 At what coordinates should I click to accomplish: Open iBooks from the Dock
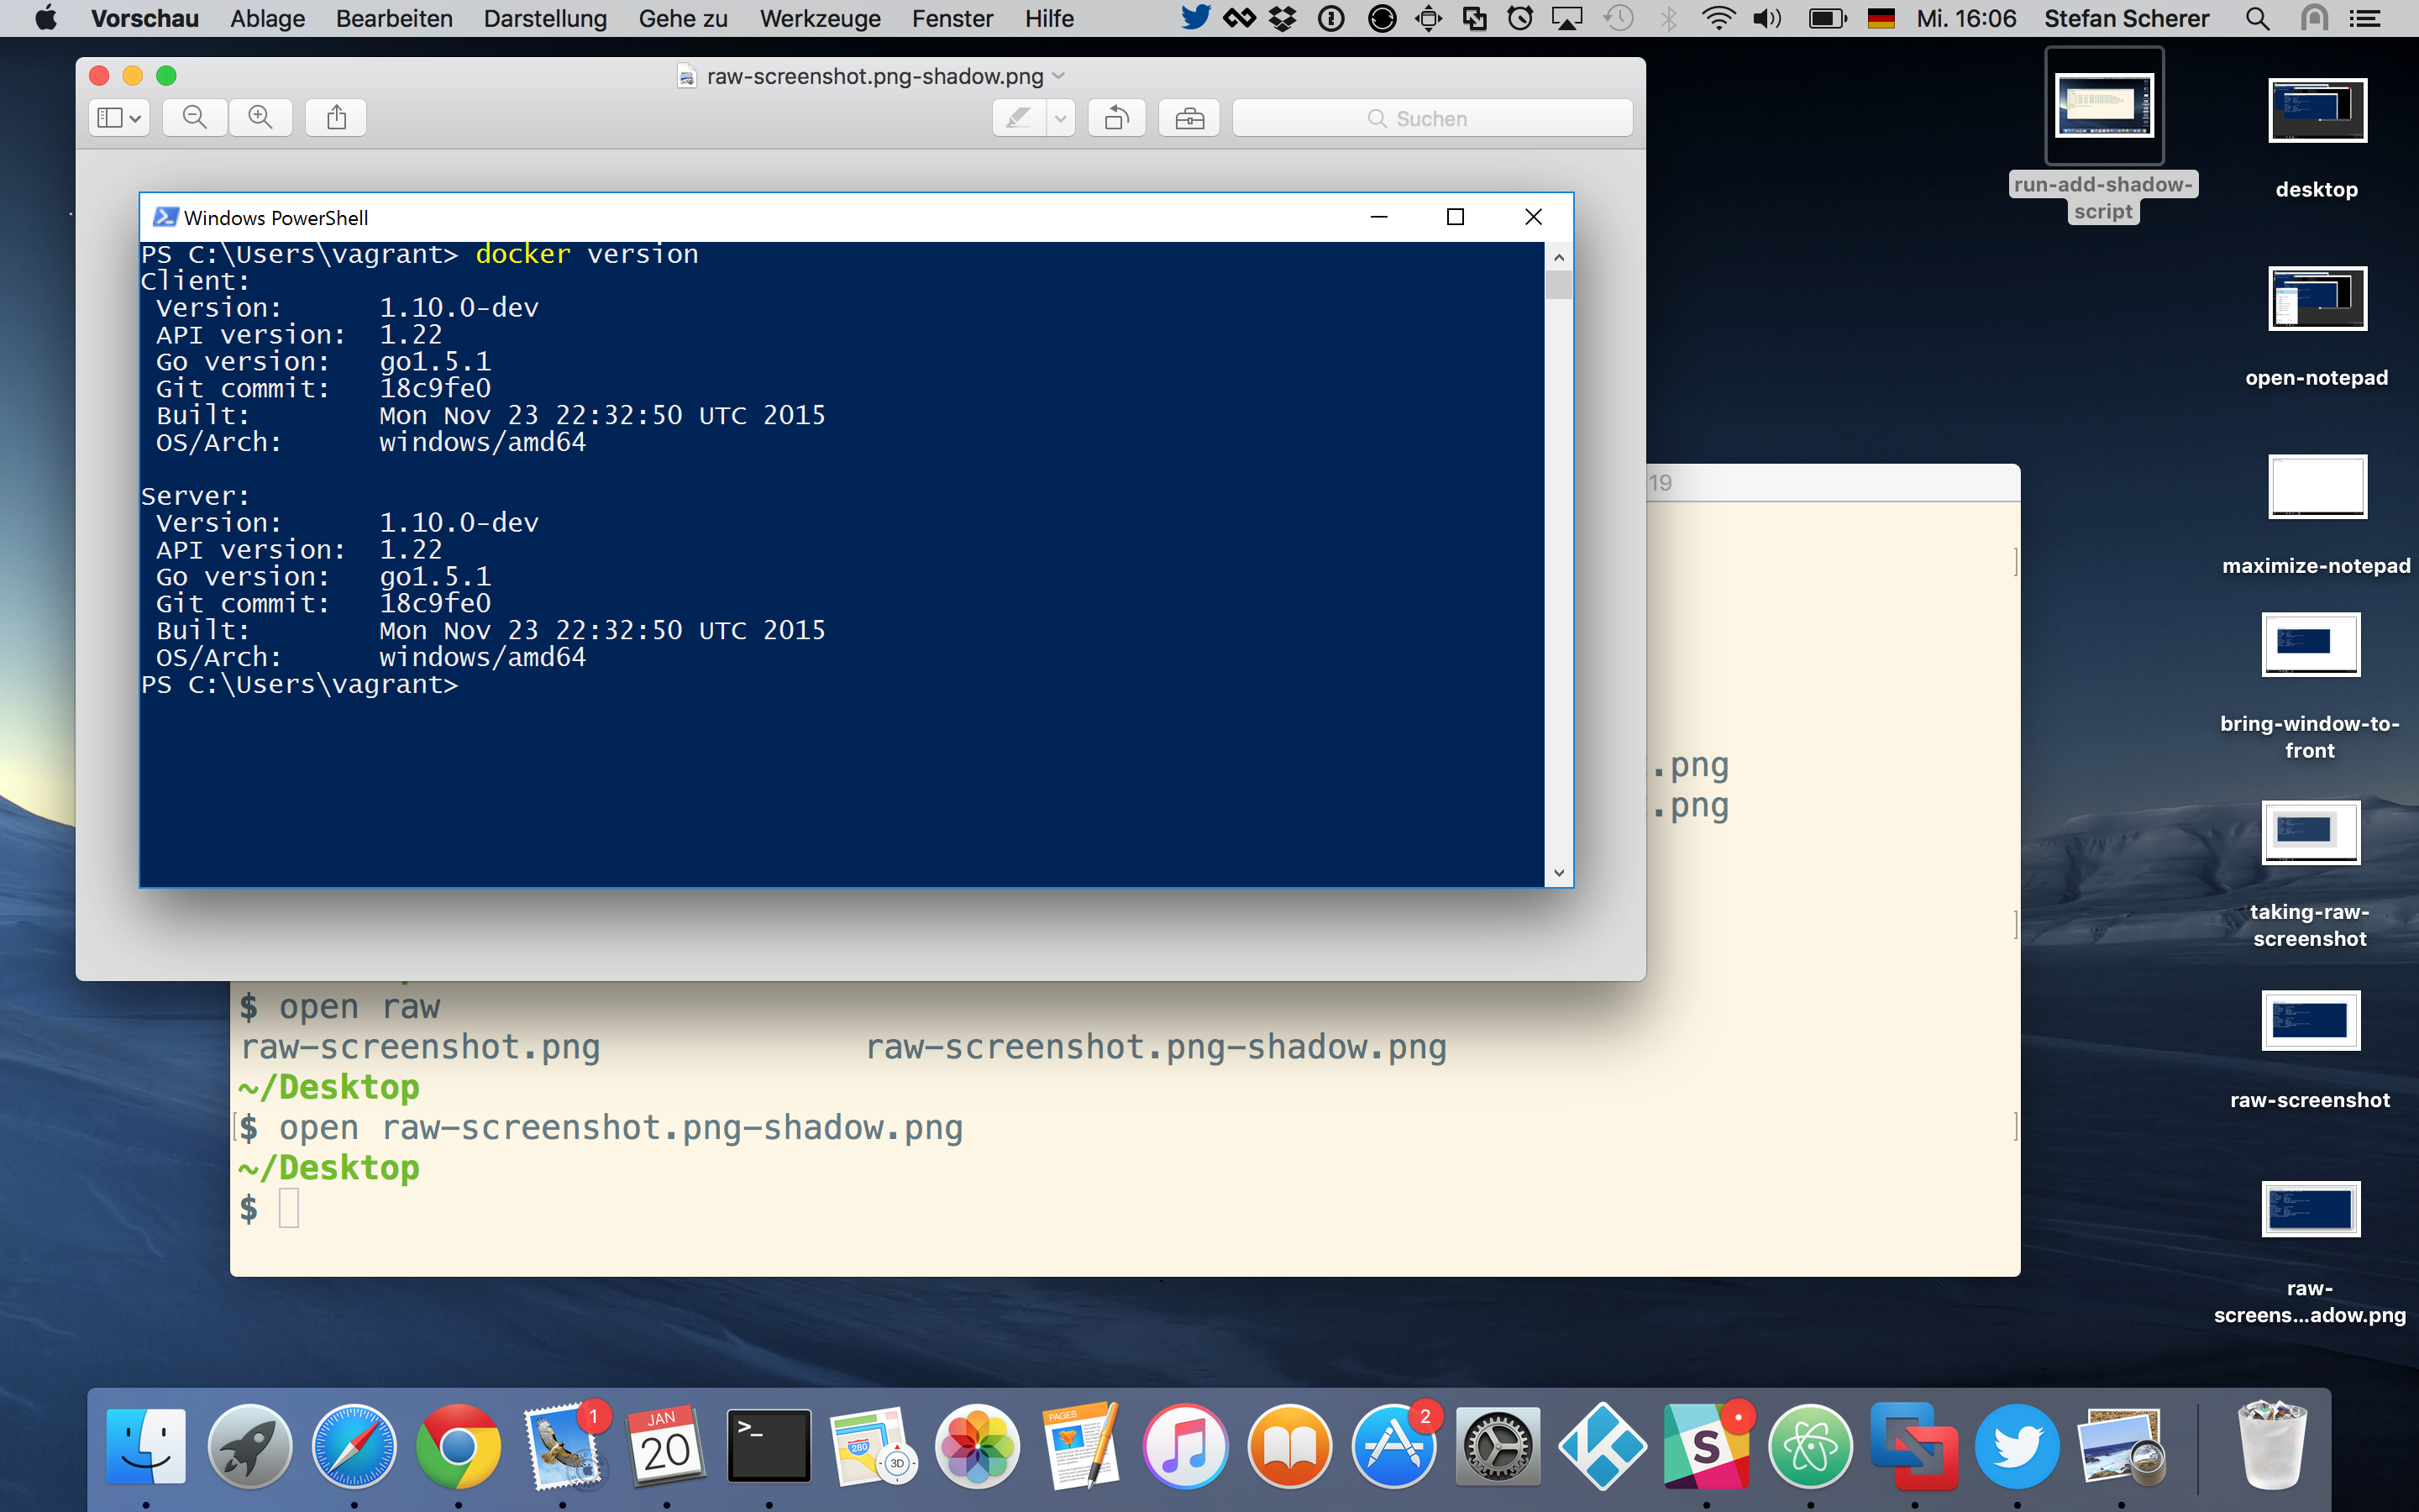1289,1446
